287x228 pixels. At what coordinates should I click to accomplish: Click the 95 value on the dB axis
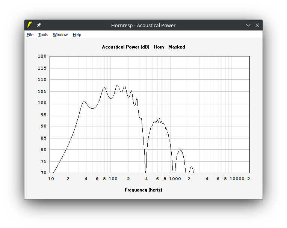coord(44,115)
